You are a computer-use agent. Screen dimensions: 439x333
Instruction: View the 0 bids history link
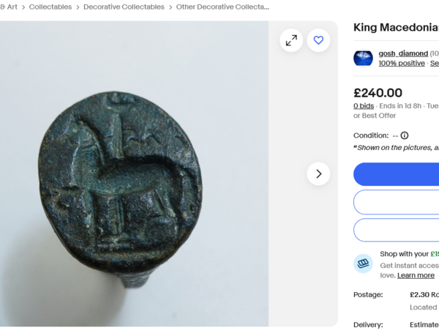(x=364, y=106)
